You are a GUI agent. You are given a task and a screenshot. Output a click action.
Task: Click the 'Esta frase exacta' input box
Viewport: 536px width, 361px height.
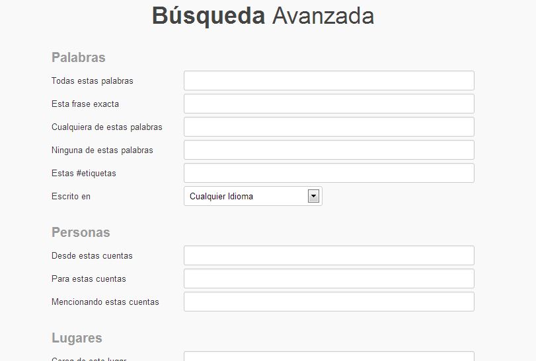tap(328, 104)
